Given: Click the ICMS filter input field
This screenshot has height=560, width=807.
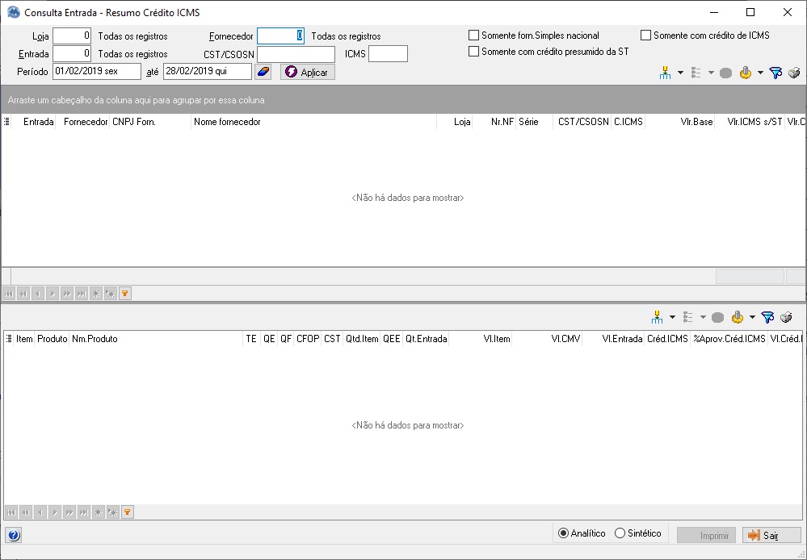Looking at the screenshot, I should pyautogui.click(x=388, y=54).
